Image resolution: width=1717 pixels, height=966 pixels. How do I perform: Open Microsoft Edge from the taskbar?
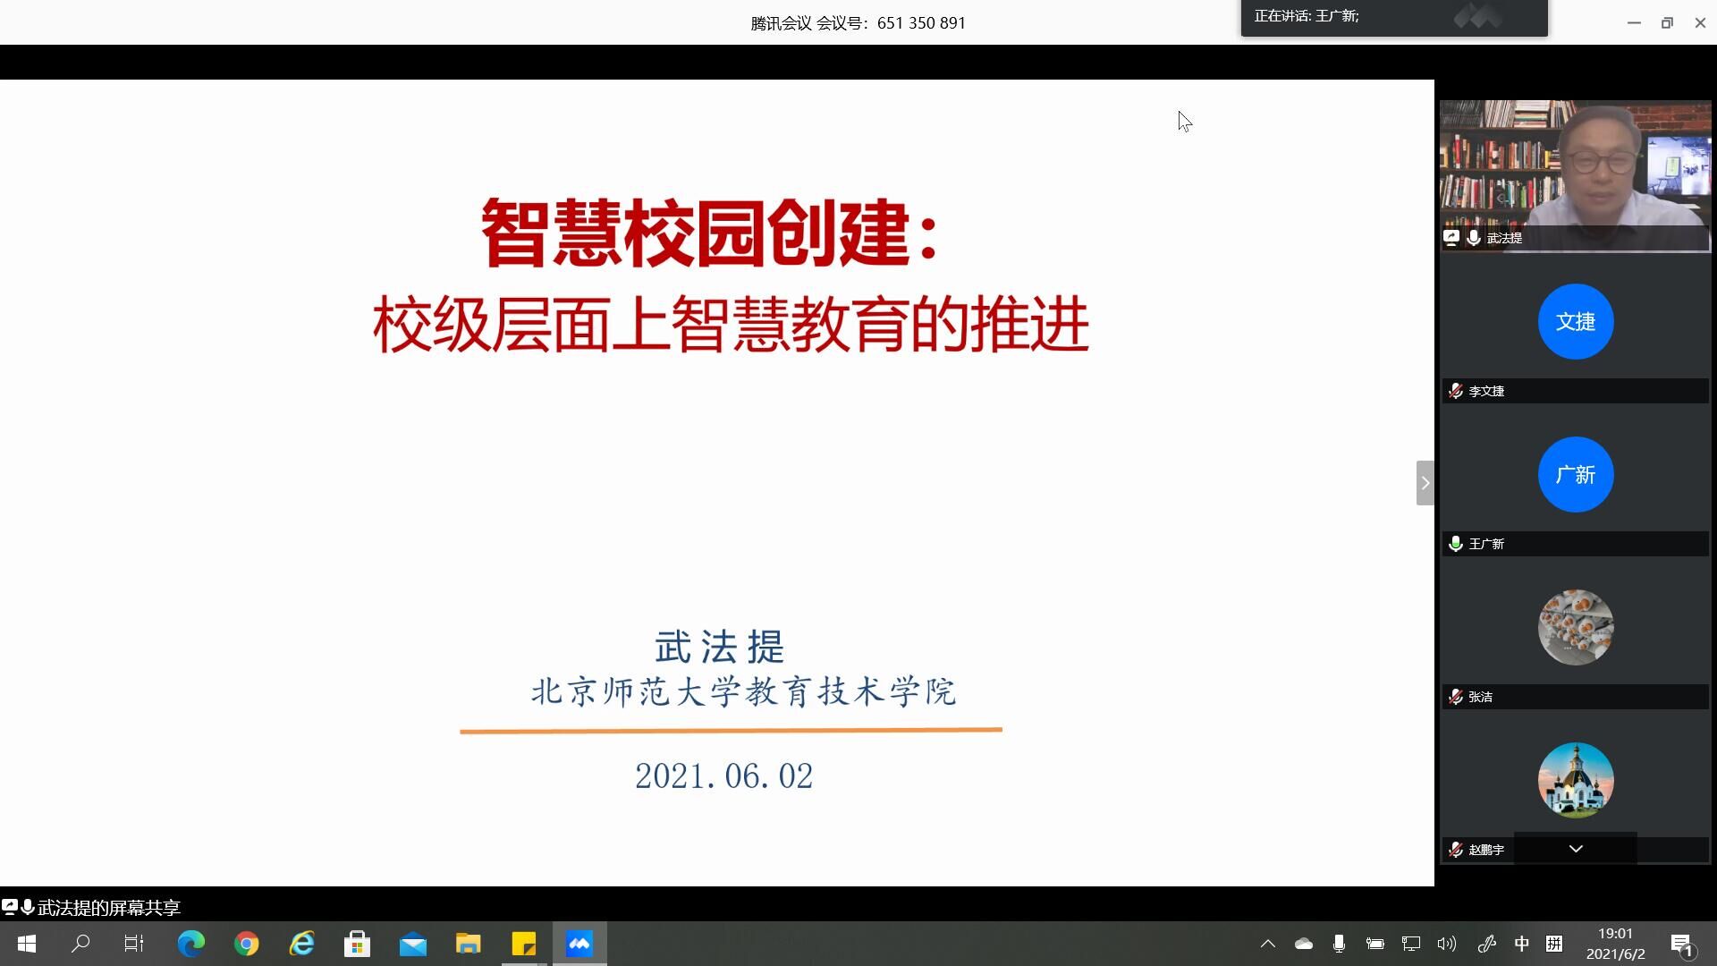(x=190, y=944)
